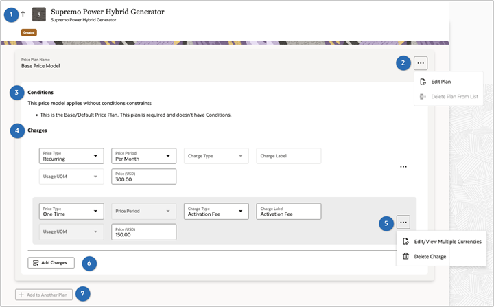The height and width of the screenshot is (307, 494).
Task: Select Edit/View Multiple Currencies option
Action: coord(447,241)
